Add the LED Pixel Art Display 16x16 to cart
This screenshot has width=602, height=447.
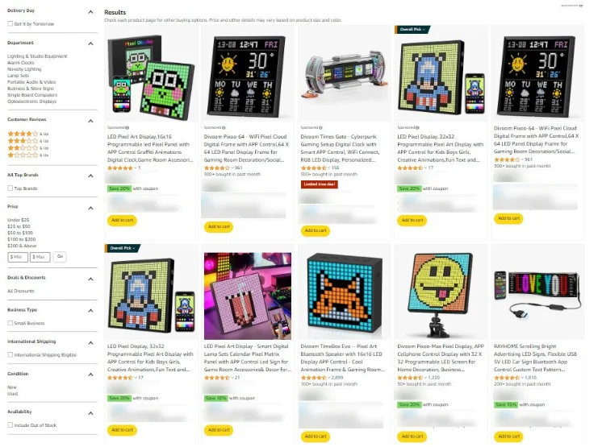point(122,220)
